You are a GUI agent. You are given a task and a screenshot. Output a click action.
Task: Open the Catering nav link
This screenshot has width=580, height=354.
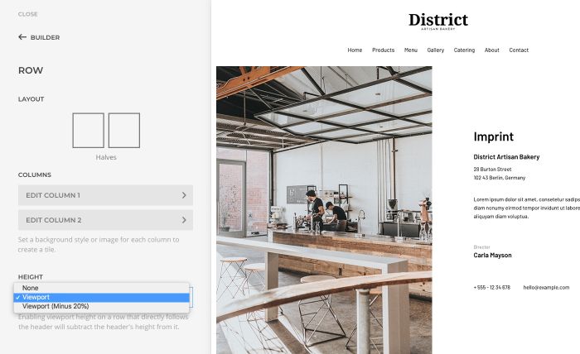click(464, 50)
